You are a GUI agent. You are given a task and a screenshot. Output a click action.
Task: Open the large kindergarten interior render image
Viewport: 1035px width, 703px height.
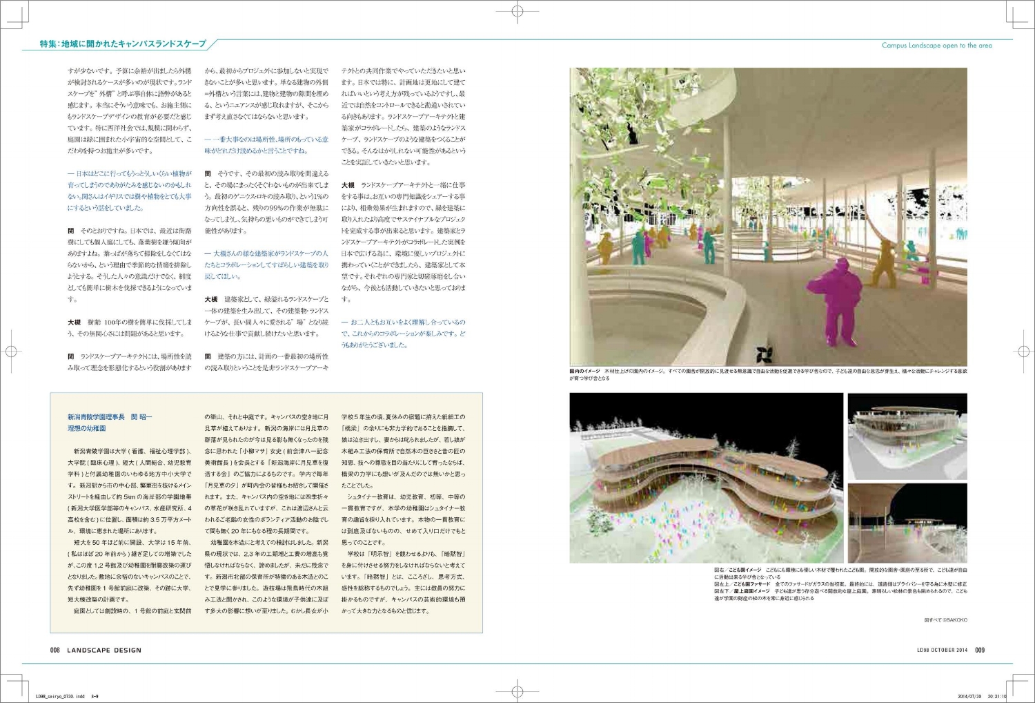768,217
